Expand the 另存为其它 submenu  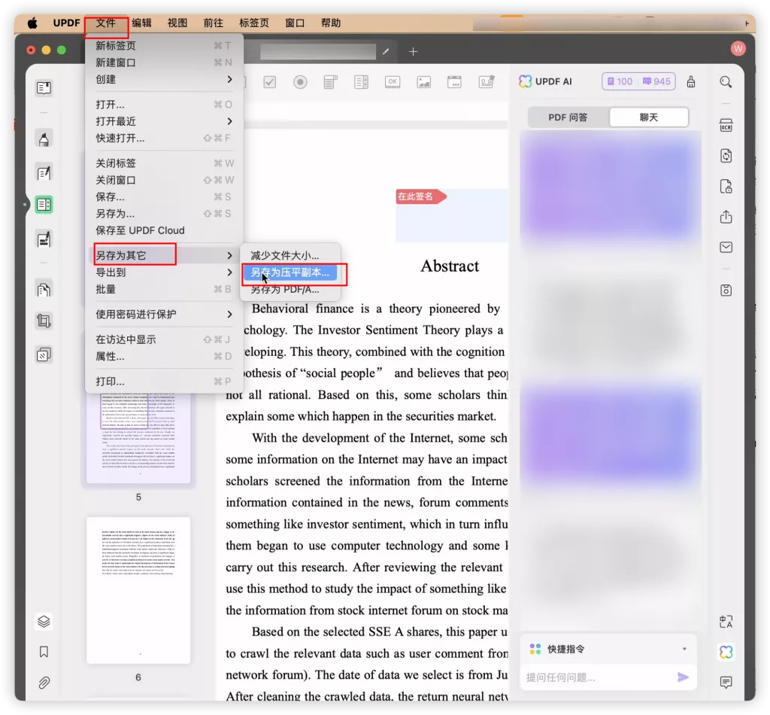(x=164, y=256)
